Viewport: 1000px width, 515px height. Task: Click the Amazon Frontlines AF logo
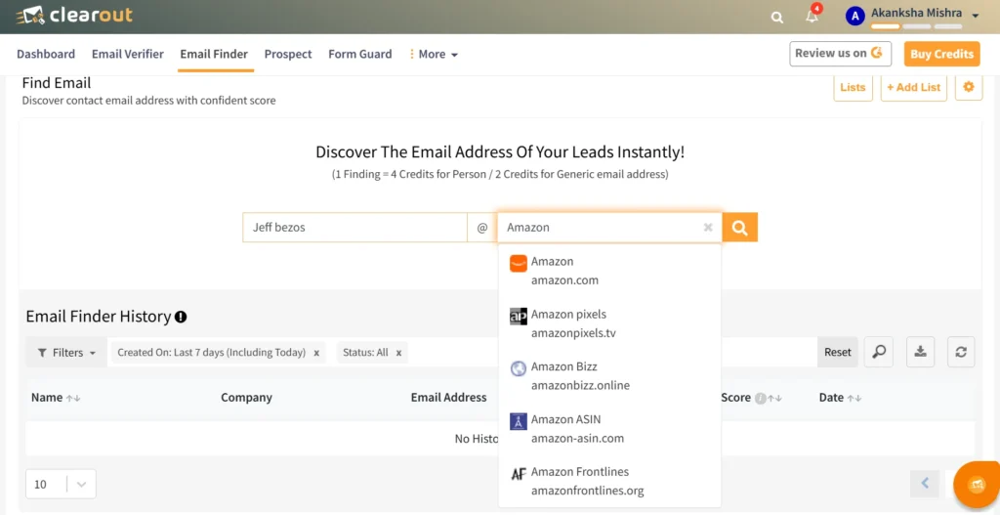(519, 474)
